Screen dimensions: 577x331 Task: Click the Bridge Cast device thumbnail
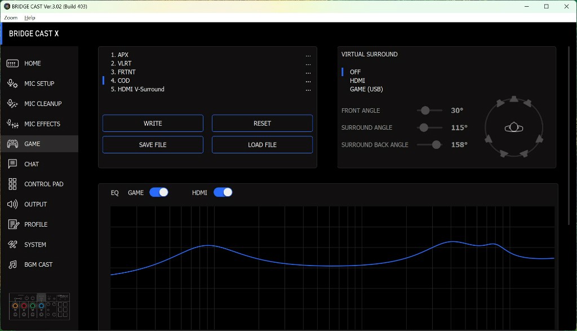39,307
